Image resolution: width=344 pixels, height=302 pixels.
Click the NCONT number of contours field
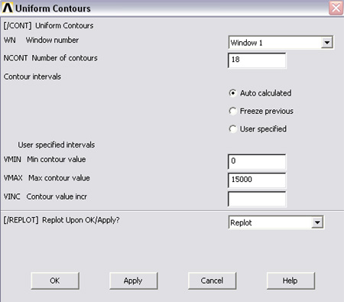[257, 60]
